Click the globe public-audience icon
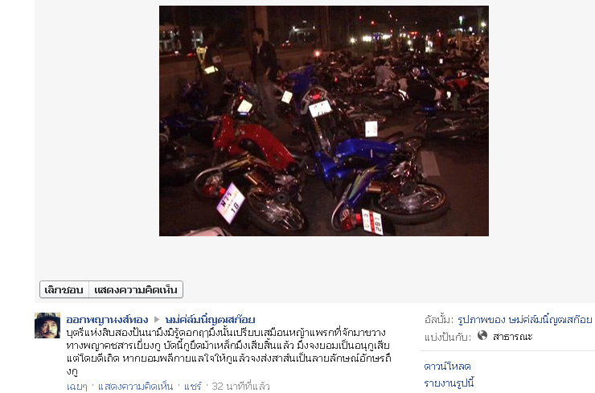 coord(482,336)
